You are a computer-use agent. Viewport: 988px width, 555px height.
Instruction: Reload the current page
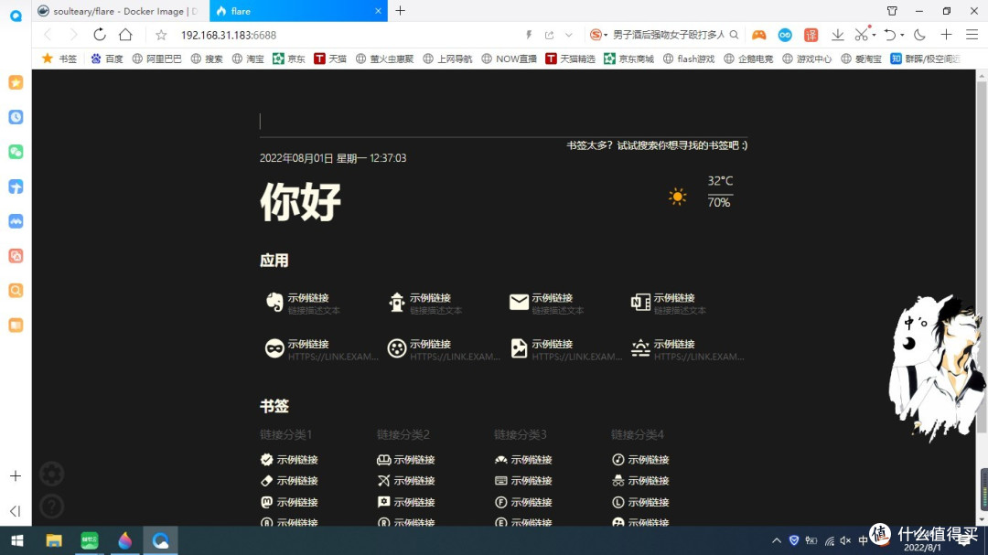[100, 36]
